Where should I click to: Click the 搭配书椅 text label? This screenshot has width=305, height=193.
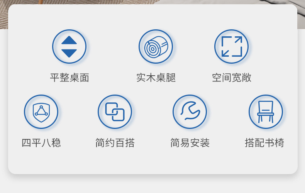(264, 143)
